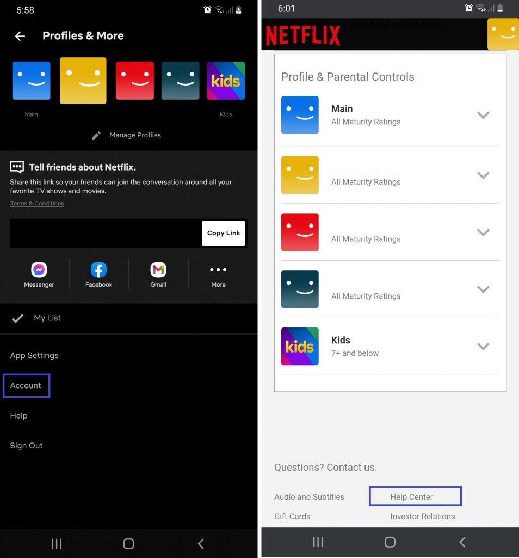Open more sharing options
The height and width of the screenshot is (558, 519).
point(218,269)
